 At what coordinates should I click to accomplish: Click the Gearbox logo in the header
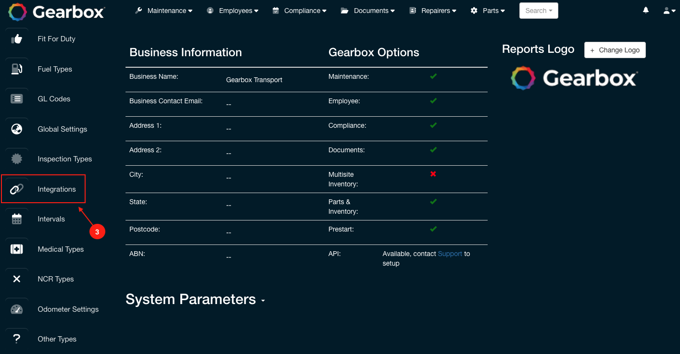coord(56,12)
